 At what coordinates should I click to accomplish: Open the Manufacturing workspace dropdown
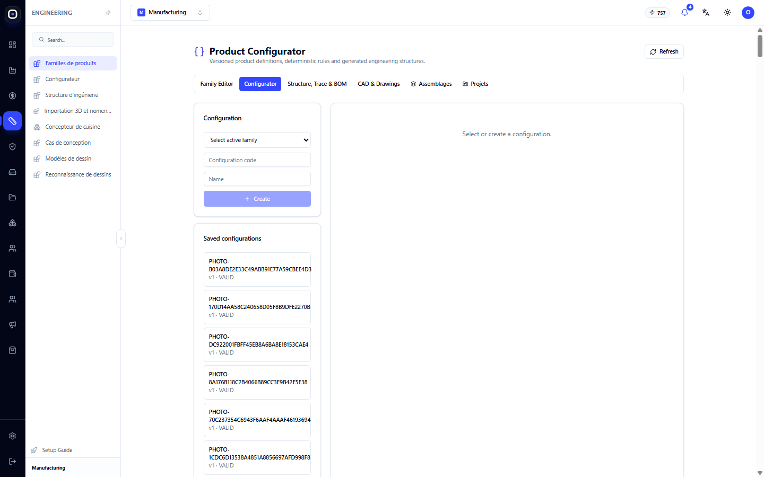170,13
